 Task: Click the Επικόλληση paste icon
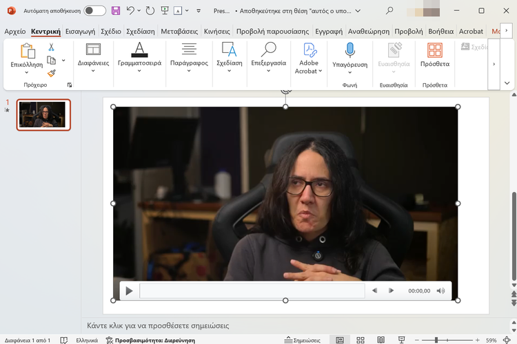click(x=28, y=51)
